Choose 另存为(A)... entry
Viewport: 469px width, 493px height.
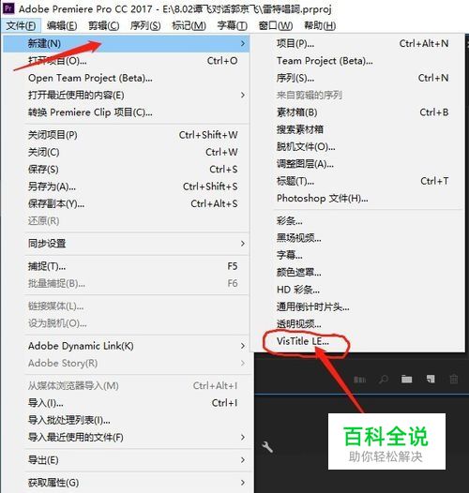click(126, 187)
